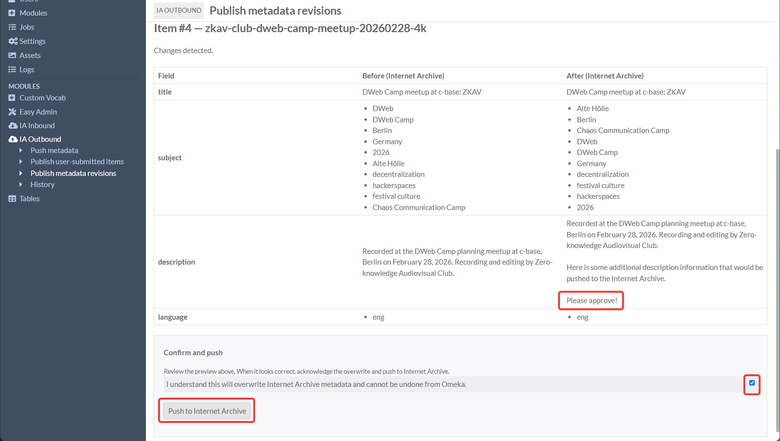Screen dimensions: 780x441
Task: Click the 'Please approve!' description text
Action: coord(592,301)
